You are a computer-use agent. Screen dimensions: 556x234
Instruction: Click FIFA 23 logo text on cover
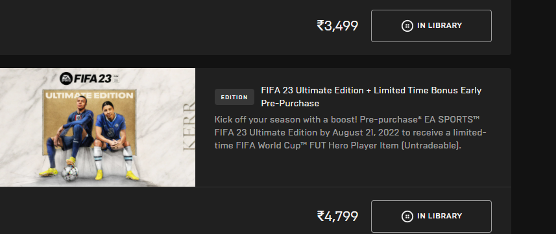tap(93, 78)
